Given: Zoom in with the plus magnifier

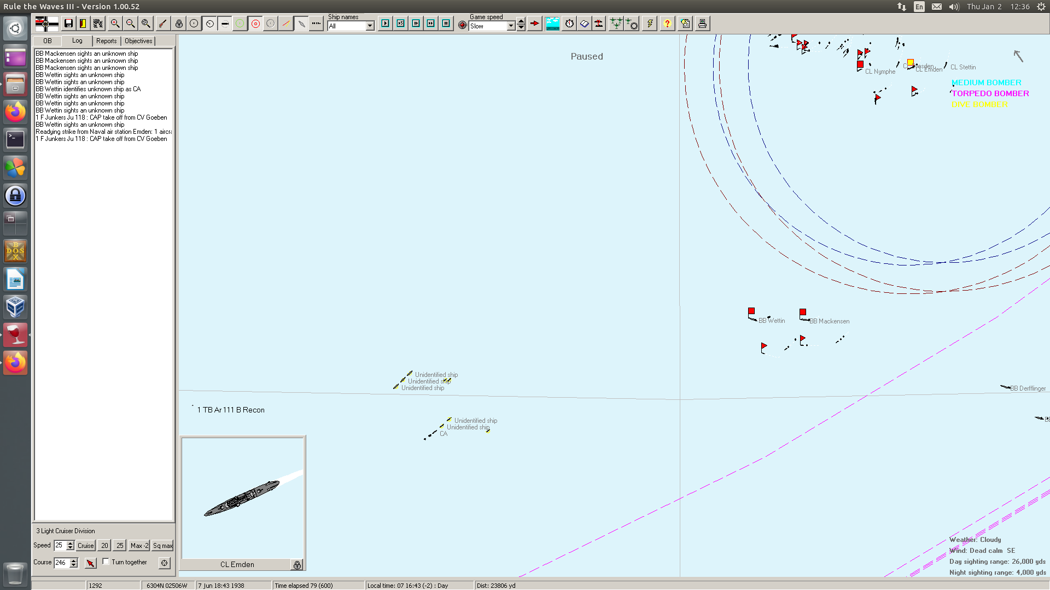Looking at the screenshot, I should 115,23.
